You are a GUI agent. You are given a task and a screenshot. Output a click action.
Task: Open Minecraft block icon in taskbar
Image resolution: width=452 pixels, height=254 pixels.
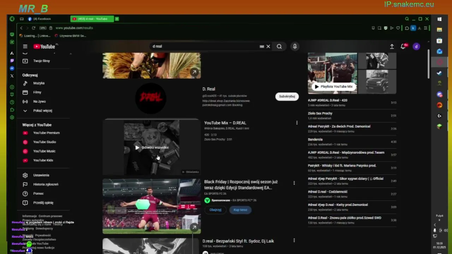(439, 126)
